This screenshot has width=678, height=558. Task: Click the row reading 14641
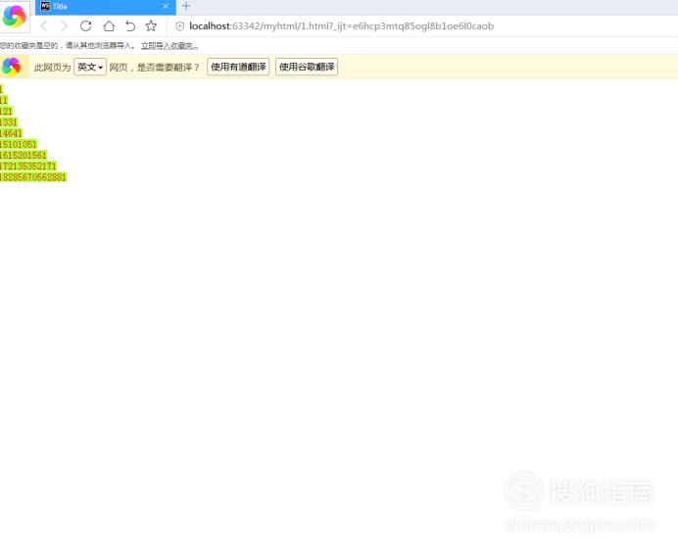pyautogui.click(x=11, y=133)
